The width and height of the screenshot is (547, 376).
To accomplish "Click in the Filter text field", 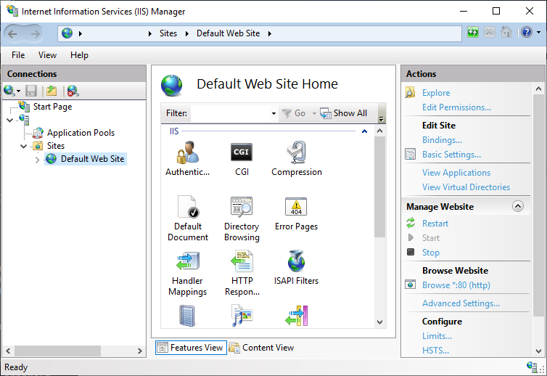I will pyautogui.click(x=229, y=113).
